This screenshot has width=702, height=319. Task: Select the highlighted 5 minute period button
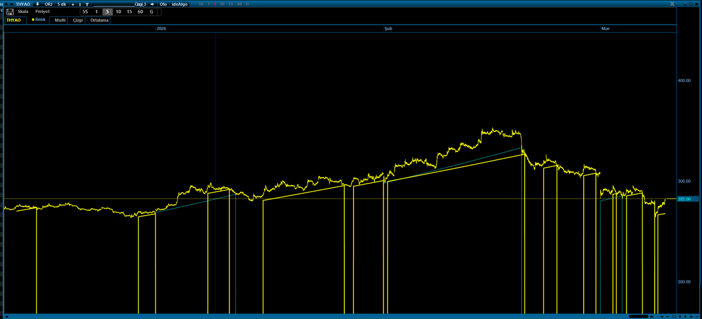point(108,12)
